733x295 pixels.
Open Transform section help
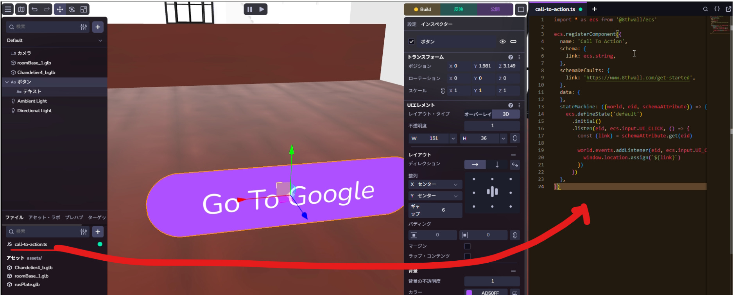tap(511, 57)
